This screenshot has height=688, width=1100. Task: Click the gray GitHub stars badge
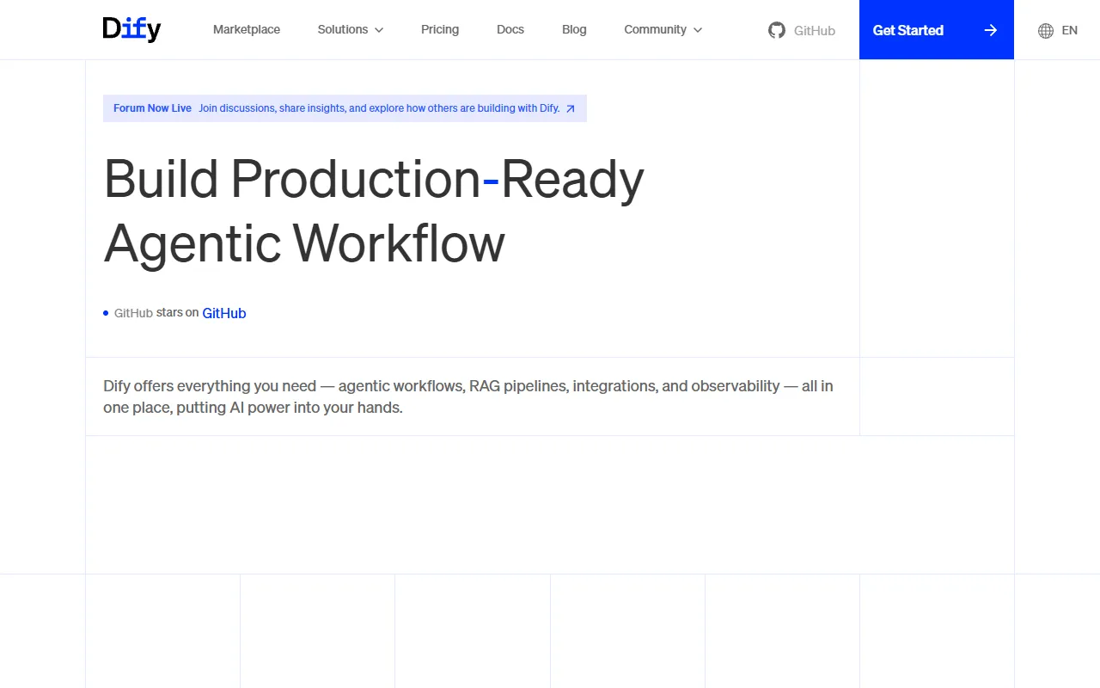[x=133, y=313]
